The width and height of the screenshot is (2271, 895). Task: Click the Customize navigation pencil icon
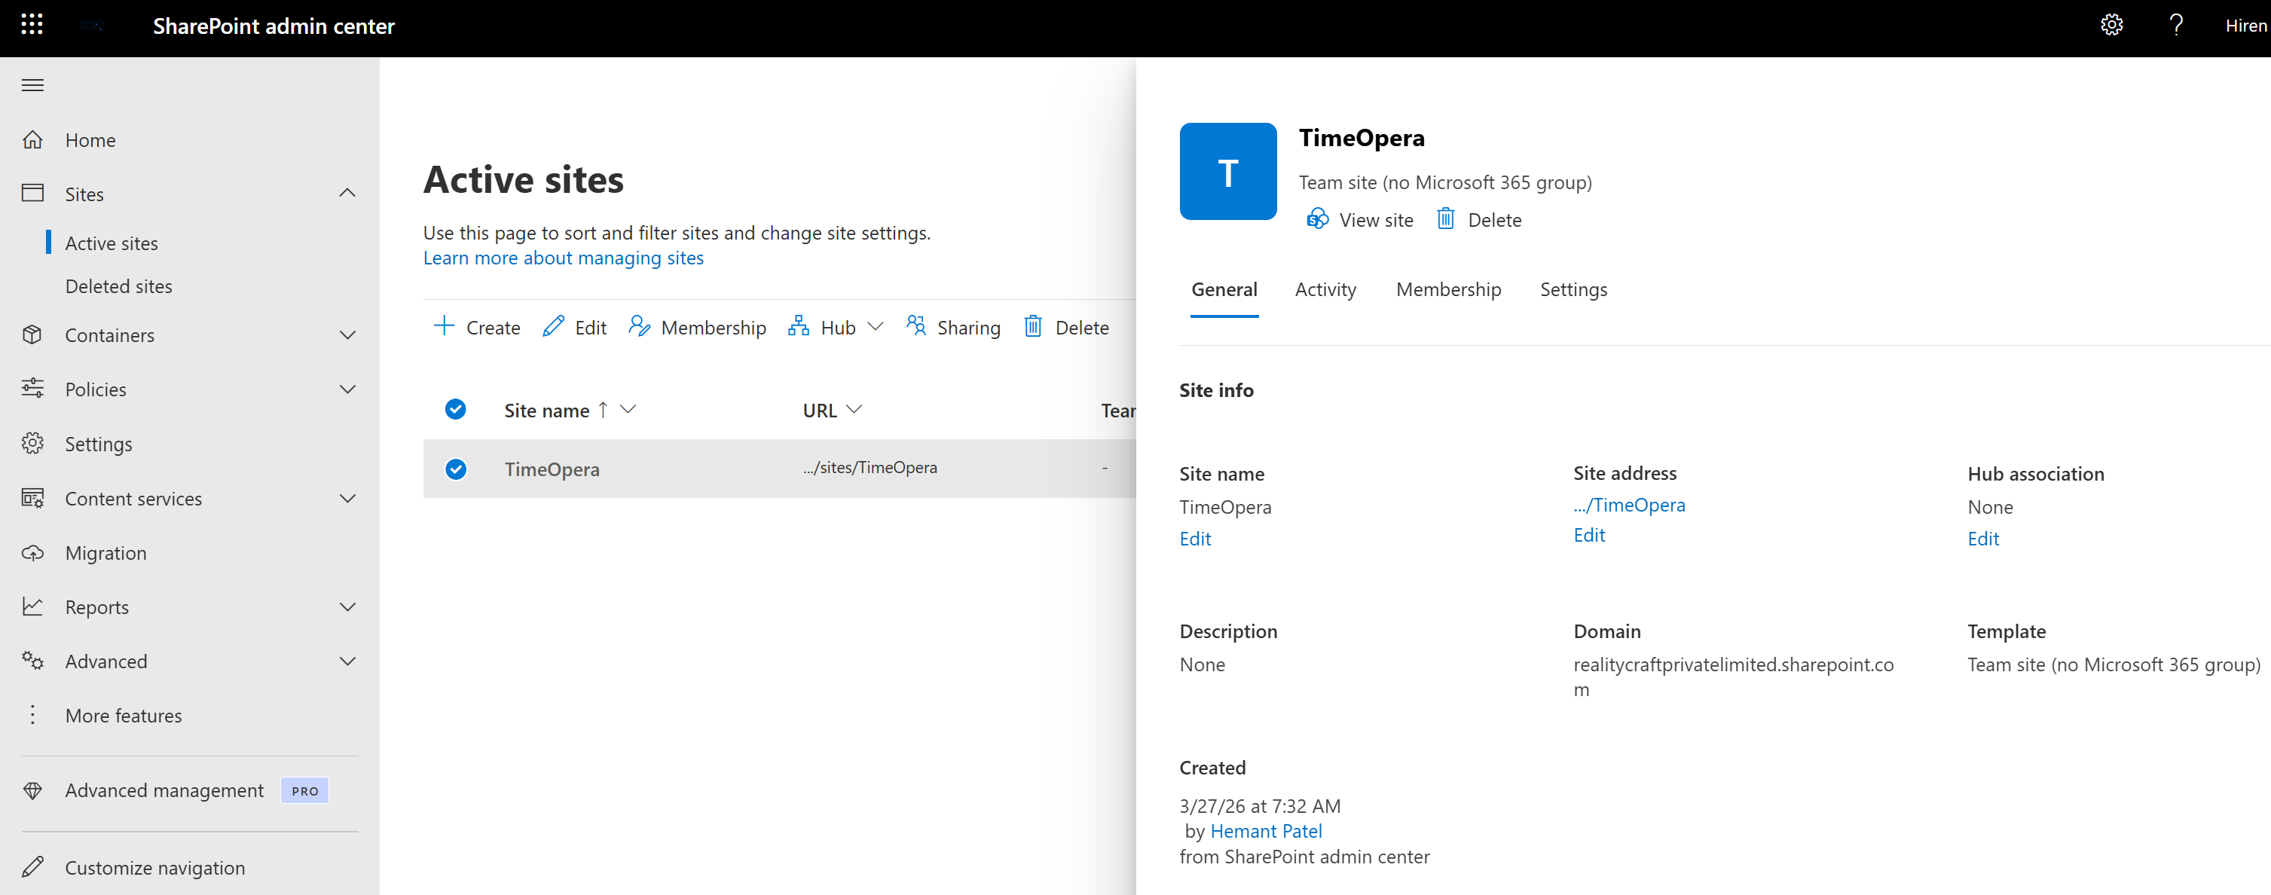pyautogui.click(x=32, y=868)
